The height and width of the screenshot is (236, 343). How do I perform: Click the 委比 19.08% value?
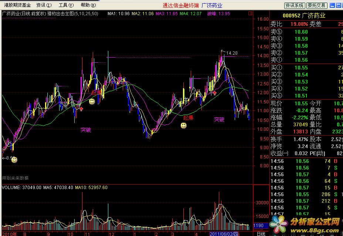[x=299, y=24]
